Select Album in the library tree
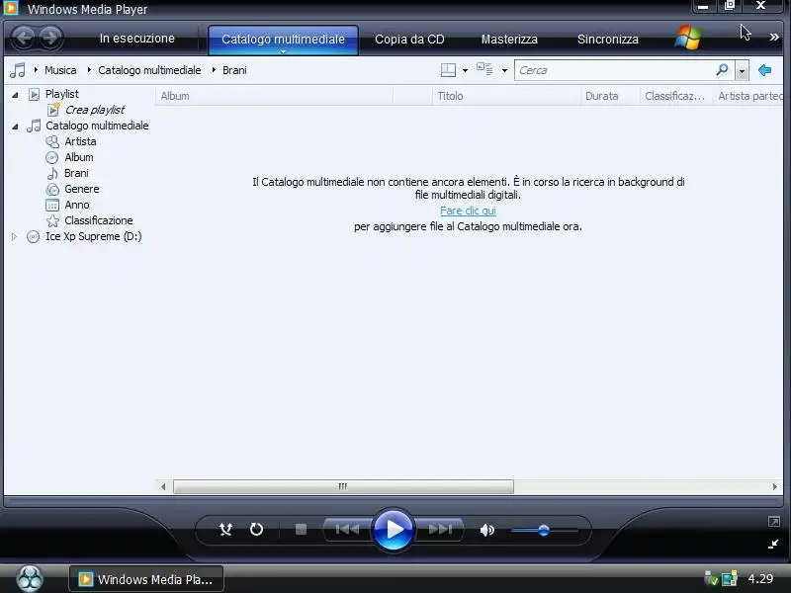This screenshot has height=593, width=791. point(79,157)
